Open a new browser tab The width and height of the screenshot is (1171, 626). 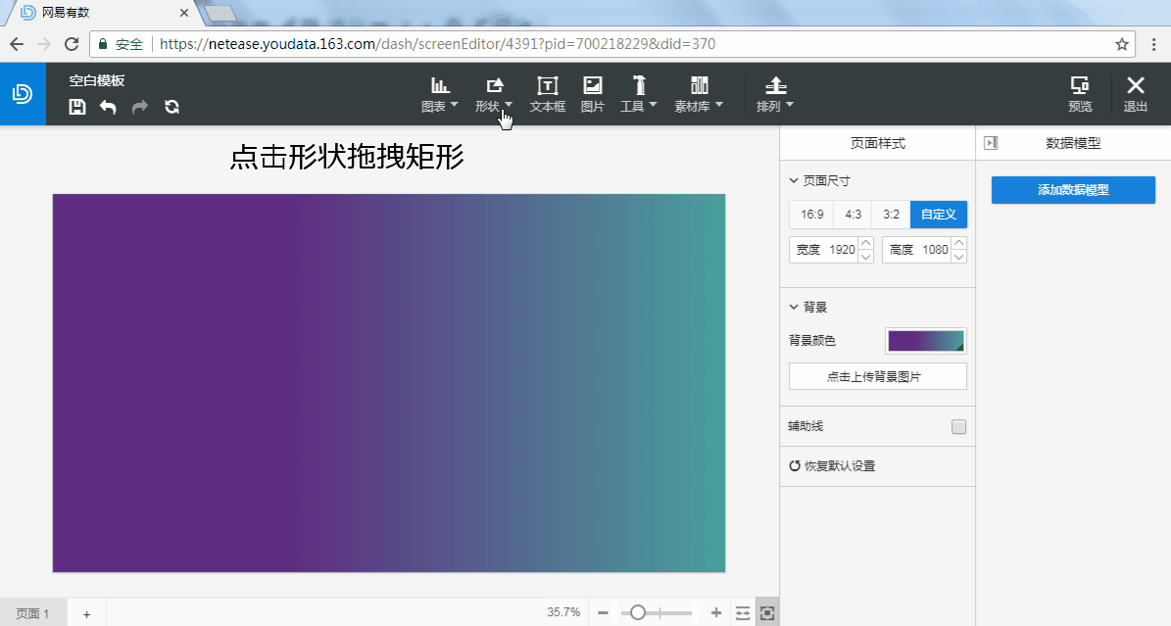pos(220,13)
